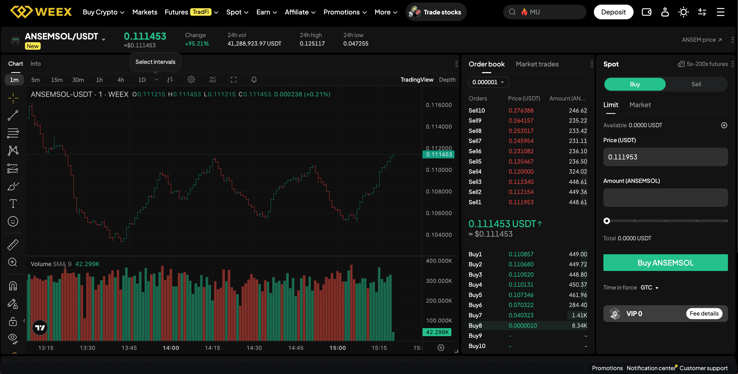Screen dimensions: 738x374
Task: Open the 5x-200x futures link
Action: (703, 64)
